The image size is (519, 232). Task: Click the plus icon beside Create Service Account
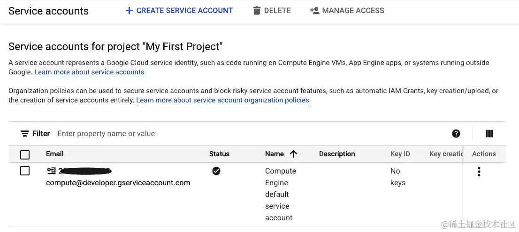129,11
